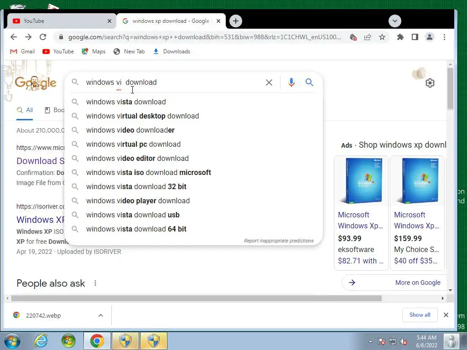Select the Books search tab
This screenshot has height=350, width=467.
pos(55,110)
